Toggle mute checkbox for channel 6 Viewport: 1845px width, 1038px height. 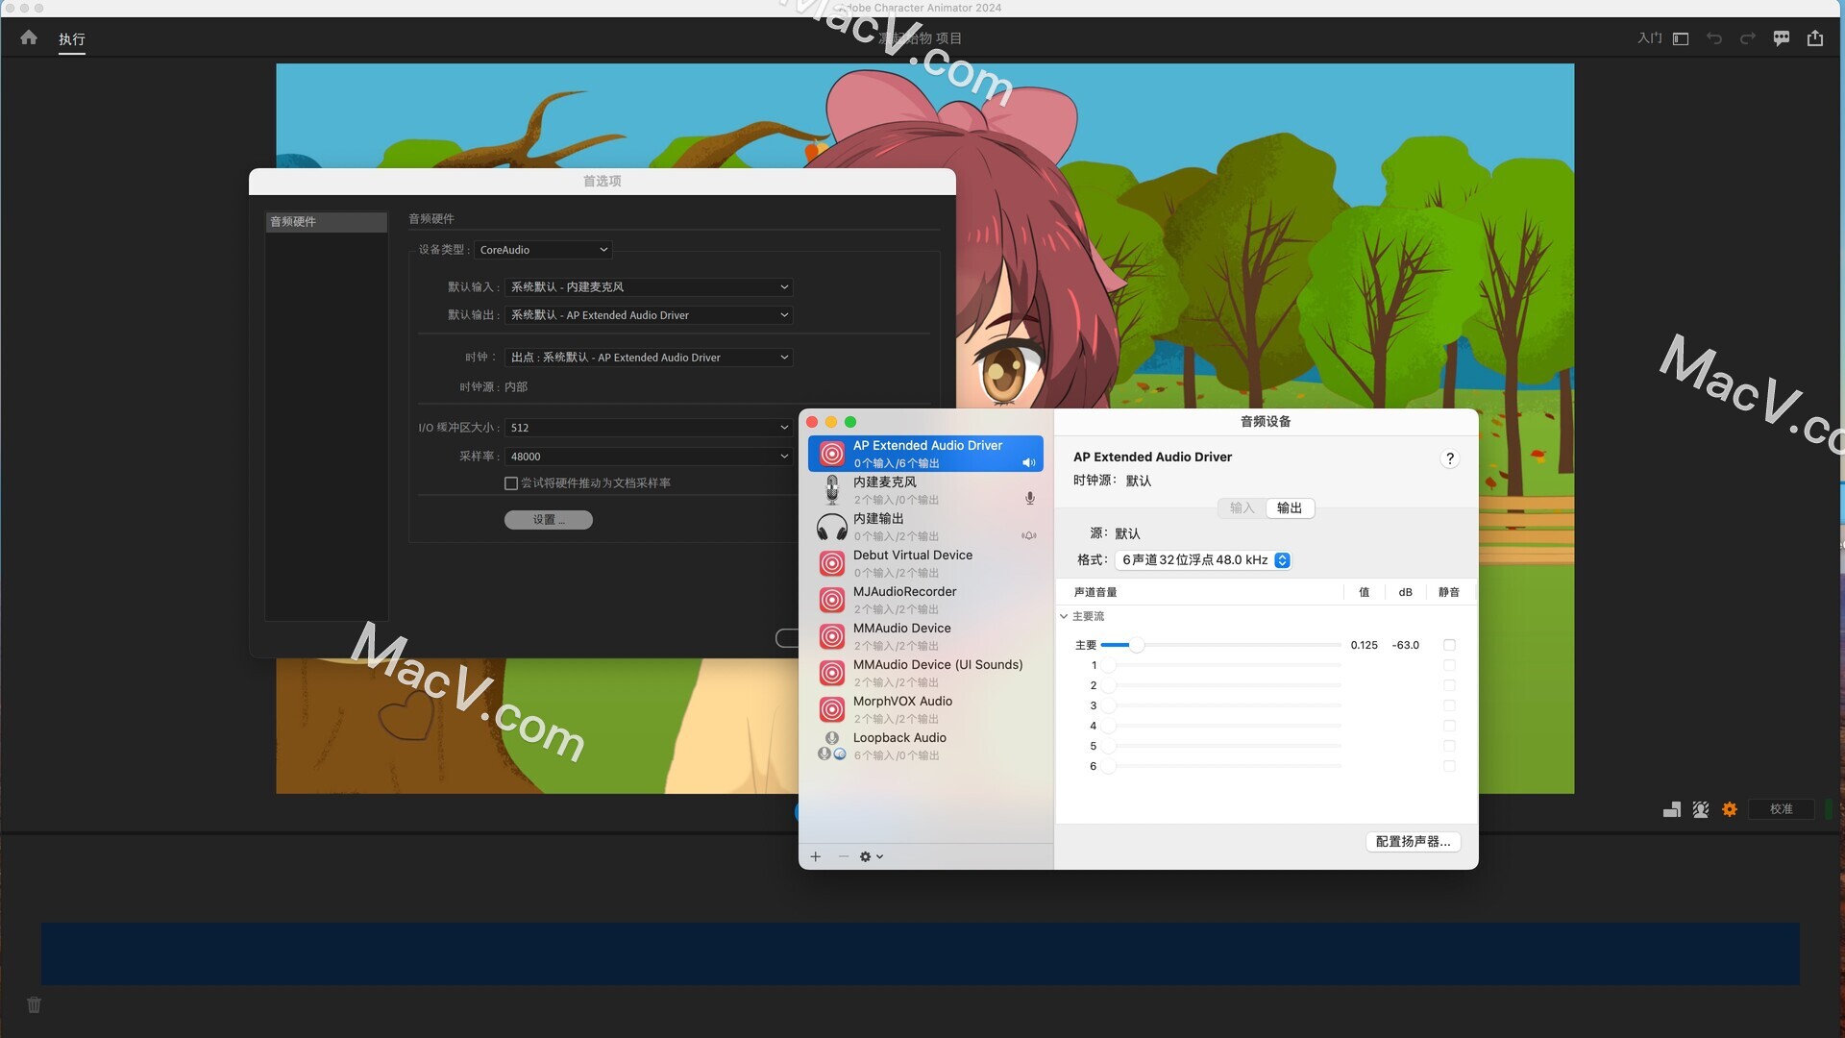1449,766
